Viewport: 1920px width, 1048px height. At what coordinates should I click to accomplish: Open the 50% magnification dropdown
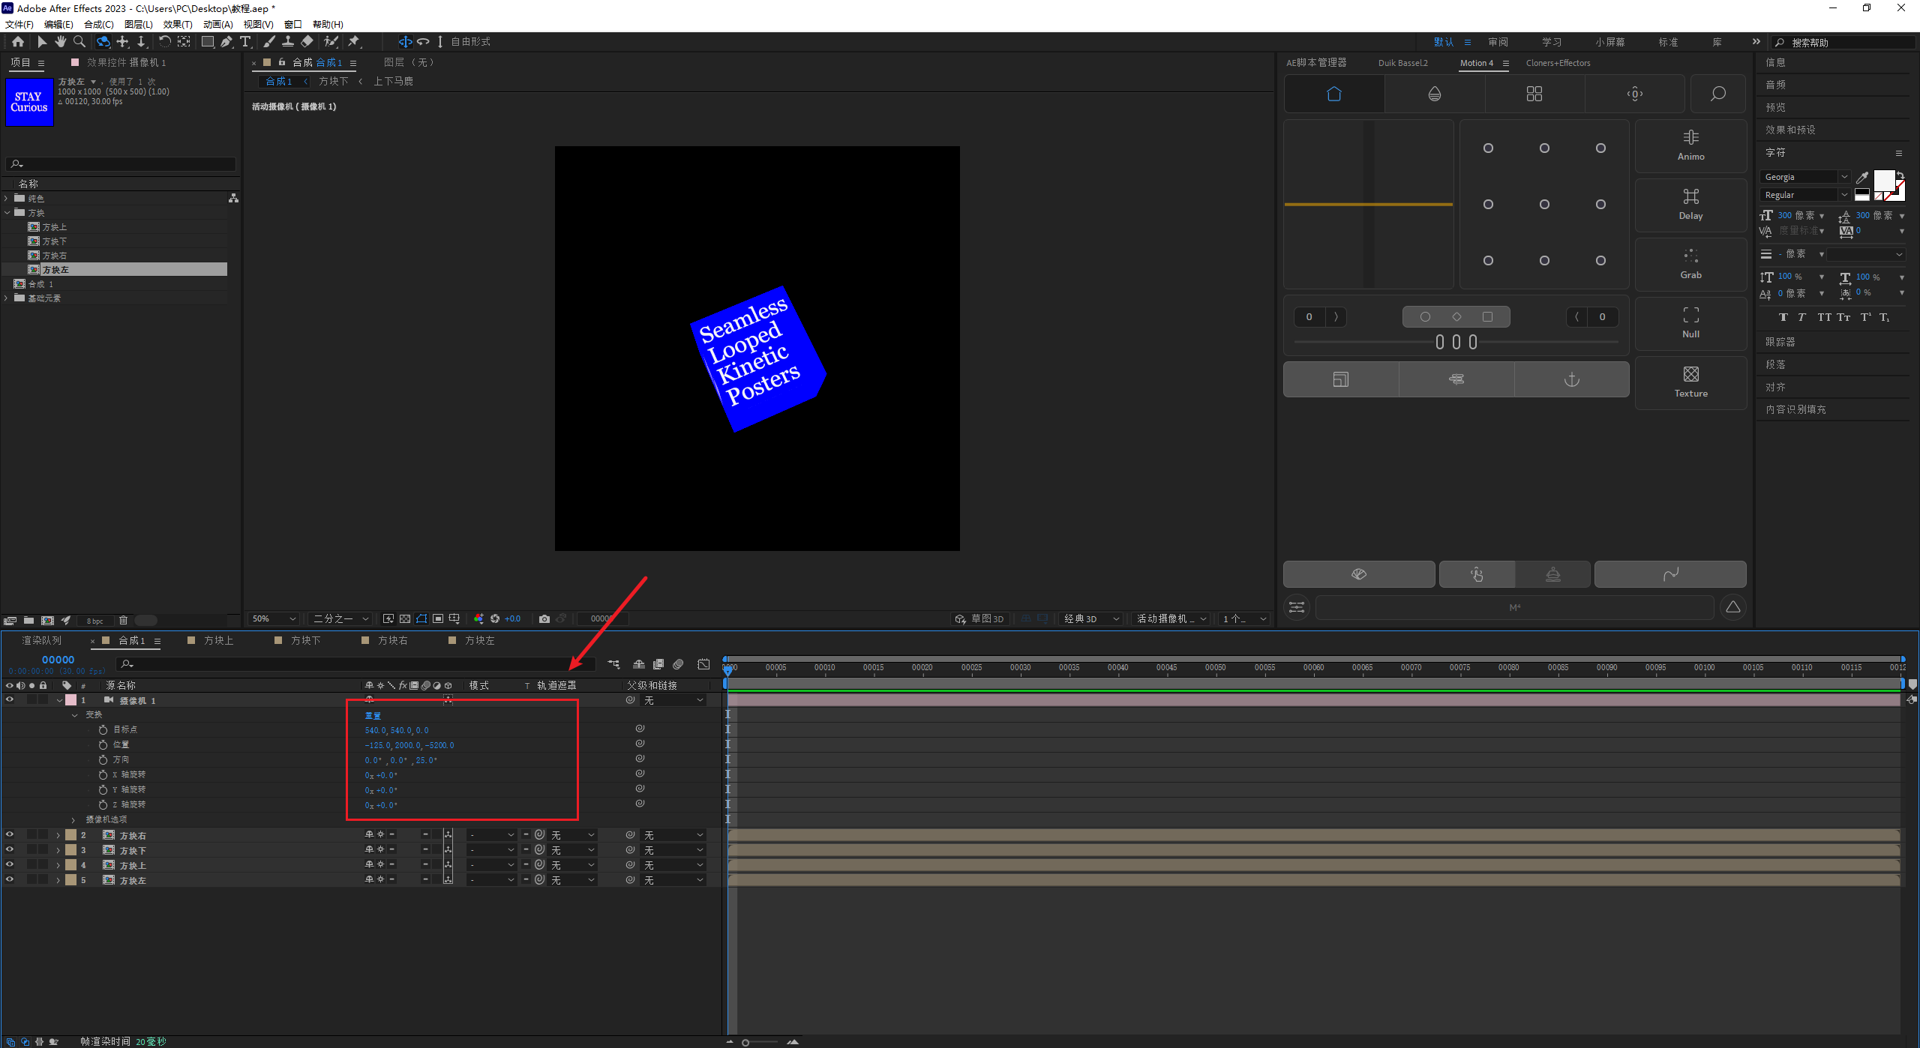(x=274, y=618)
